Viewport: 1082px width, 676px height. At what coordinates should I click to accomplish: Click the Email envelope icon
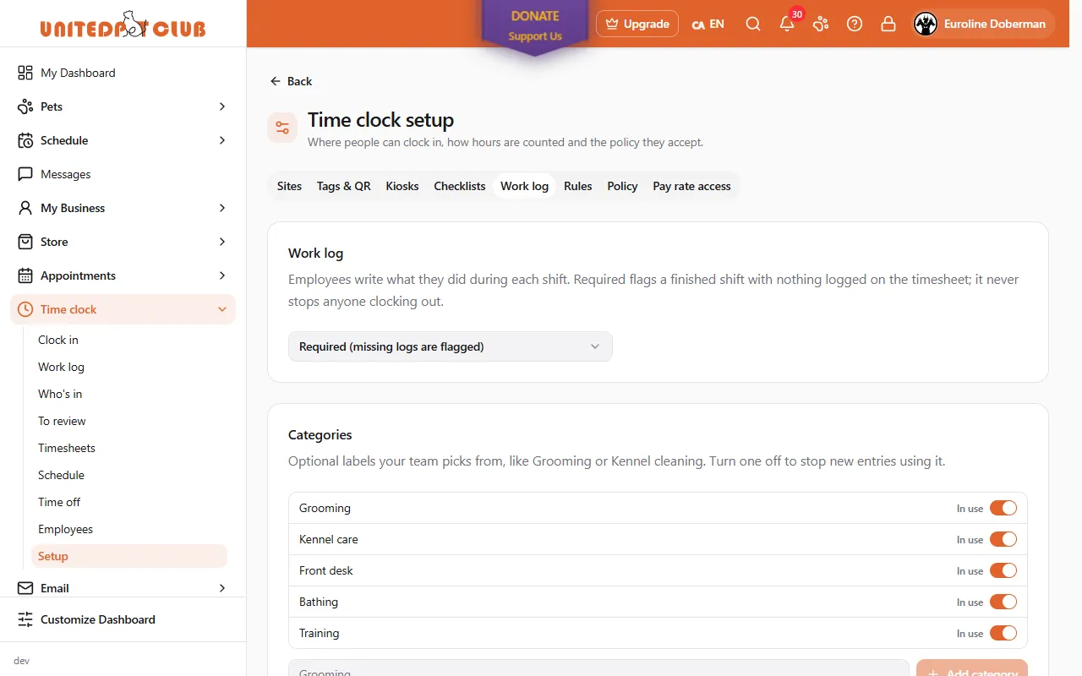pos(25,588)
